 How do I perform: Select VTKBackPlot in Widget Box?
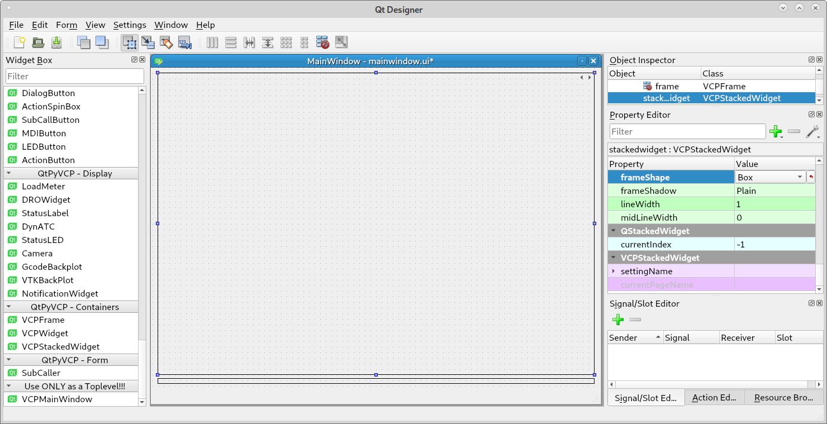point(71,280)
